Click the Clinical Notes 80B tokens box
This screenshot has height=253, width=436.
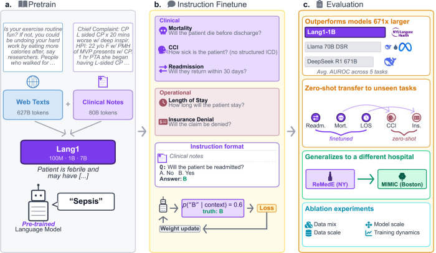click(103, 104)
